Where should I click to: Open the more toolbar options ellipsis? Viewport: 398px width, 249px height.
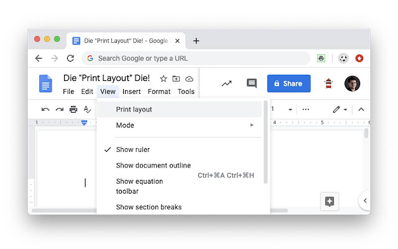click(306, 110)
